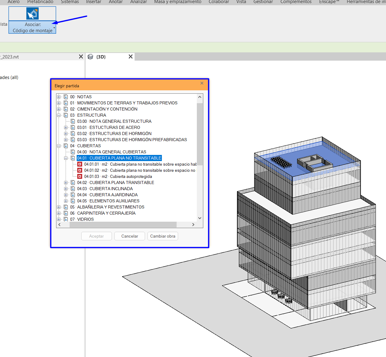386x357 pixels.
Task: Click icon of 03.00 · NOTA GENERAL ESTRUCTURA
Action: point(73,121)
